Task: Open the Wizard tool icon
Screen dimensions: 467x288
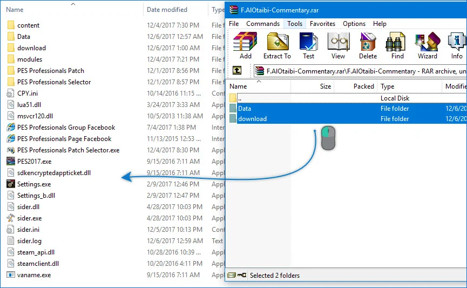Action: 428,45
